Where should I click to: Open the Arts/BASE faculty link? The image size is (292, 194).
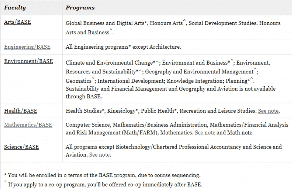17,22
